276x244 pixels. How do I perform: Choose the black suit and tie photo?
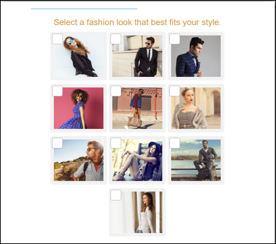137,56
